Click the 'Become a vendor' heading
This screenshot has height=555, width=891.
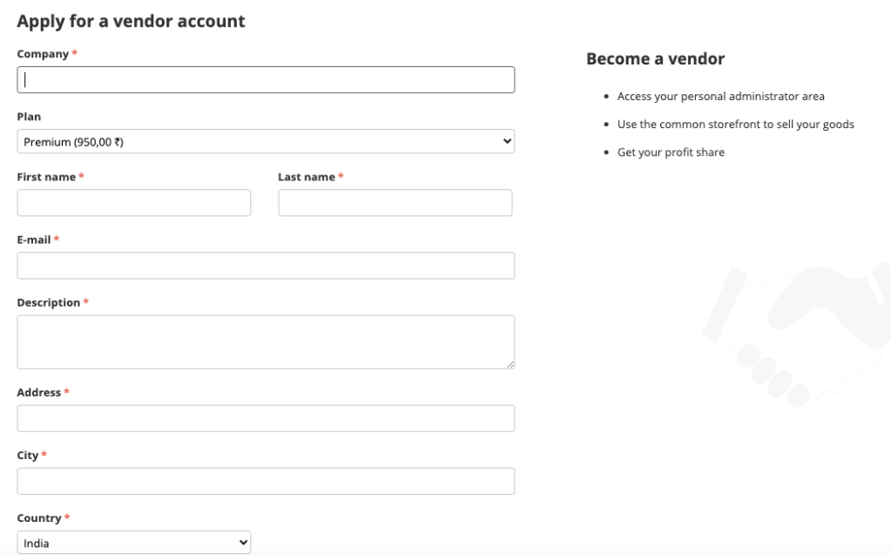pos(655,58)
